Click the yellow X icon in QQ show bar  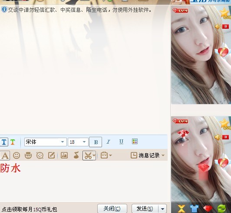(181, 208)
